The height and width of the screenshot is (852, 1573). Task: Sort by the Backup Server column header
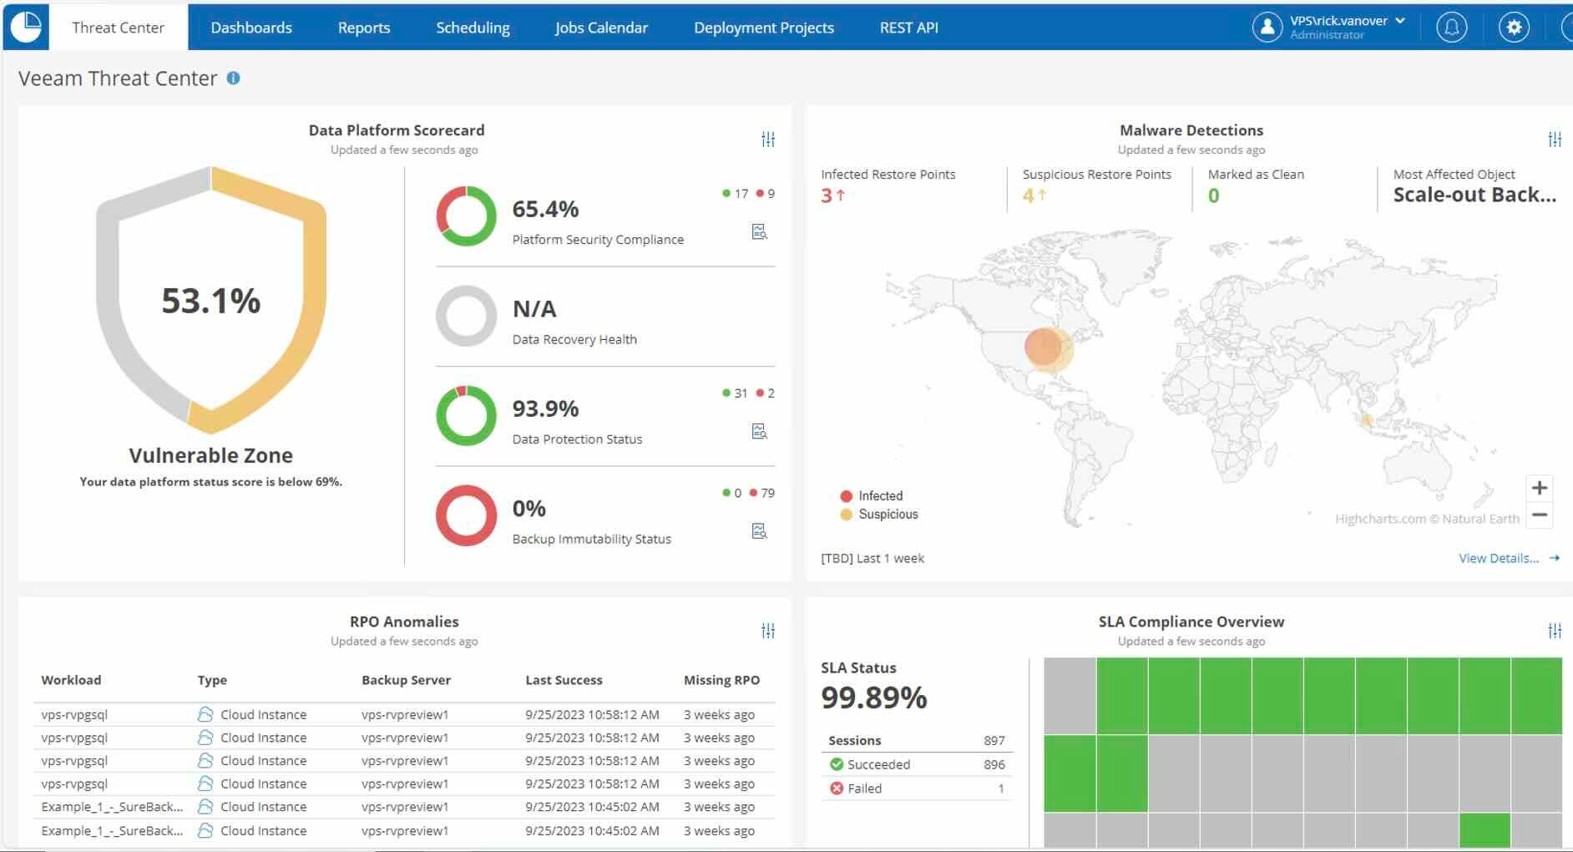tap(406, 680)
